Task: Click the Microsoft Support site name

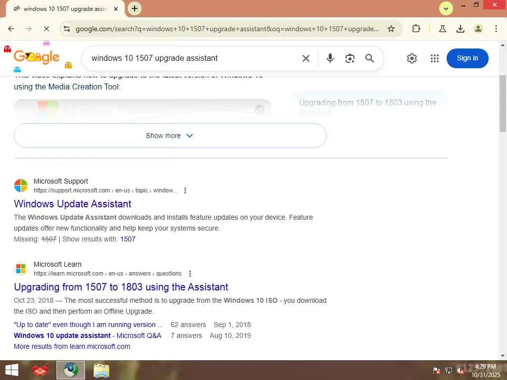Action: [x=61, y=181]
